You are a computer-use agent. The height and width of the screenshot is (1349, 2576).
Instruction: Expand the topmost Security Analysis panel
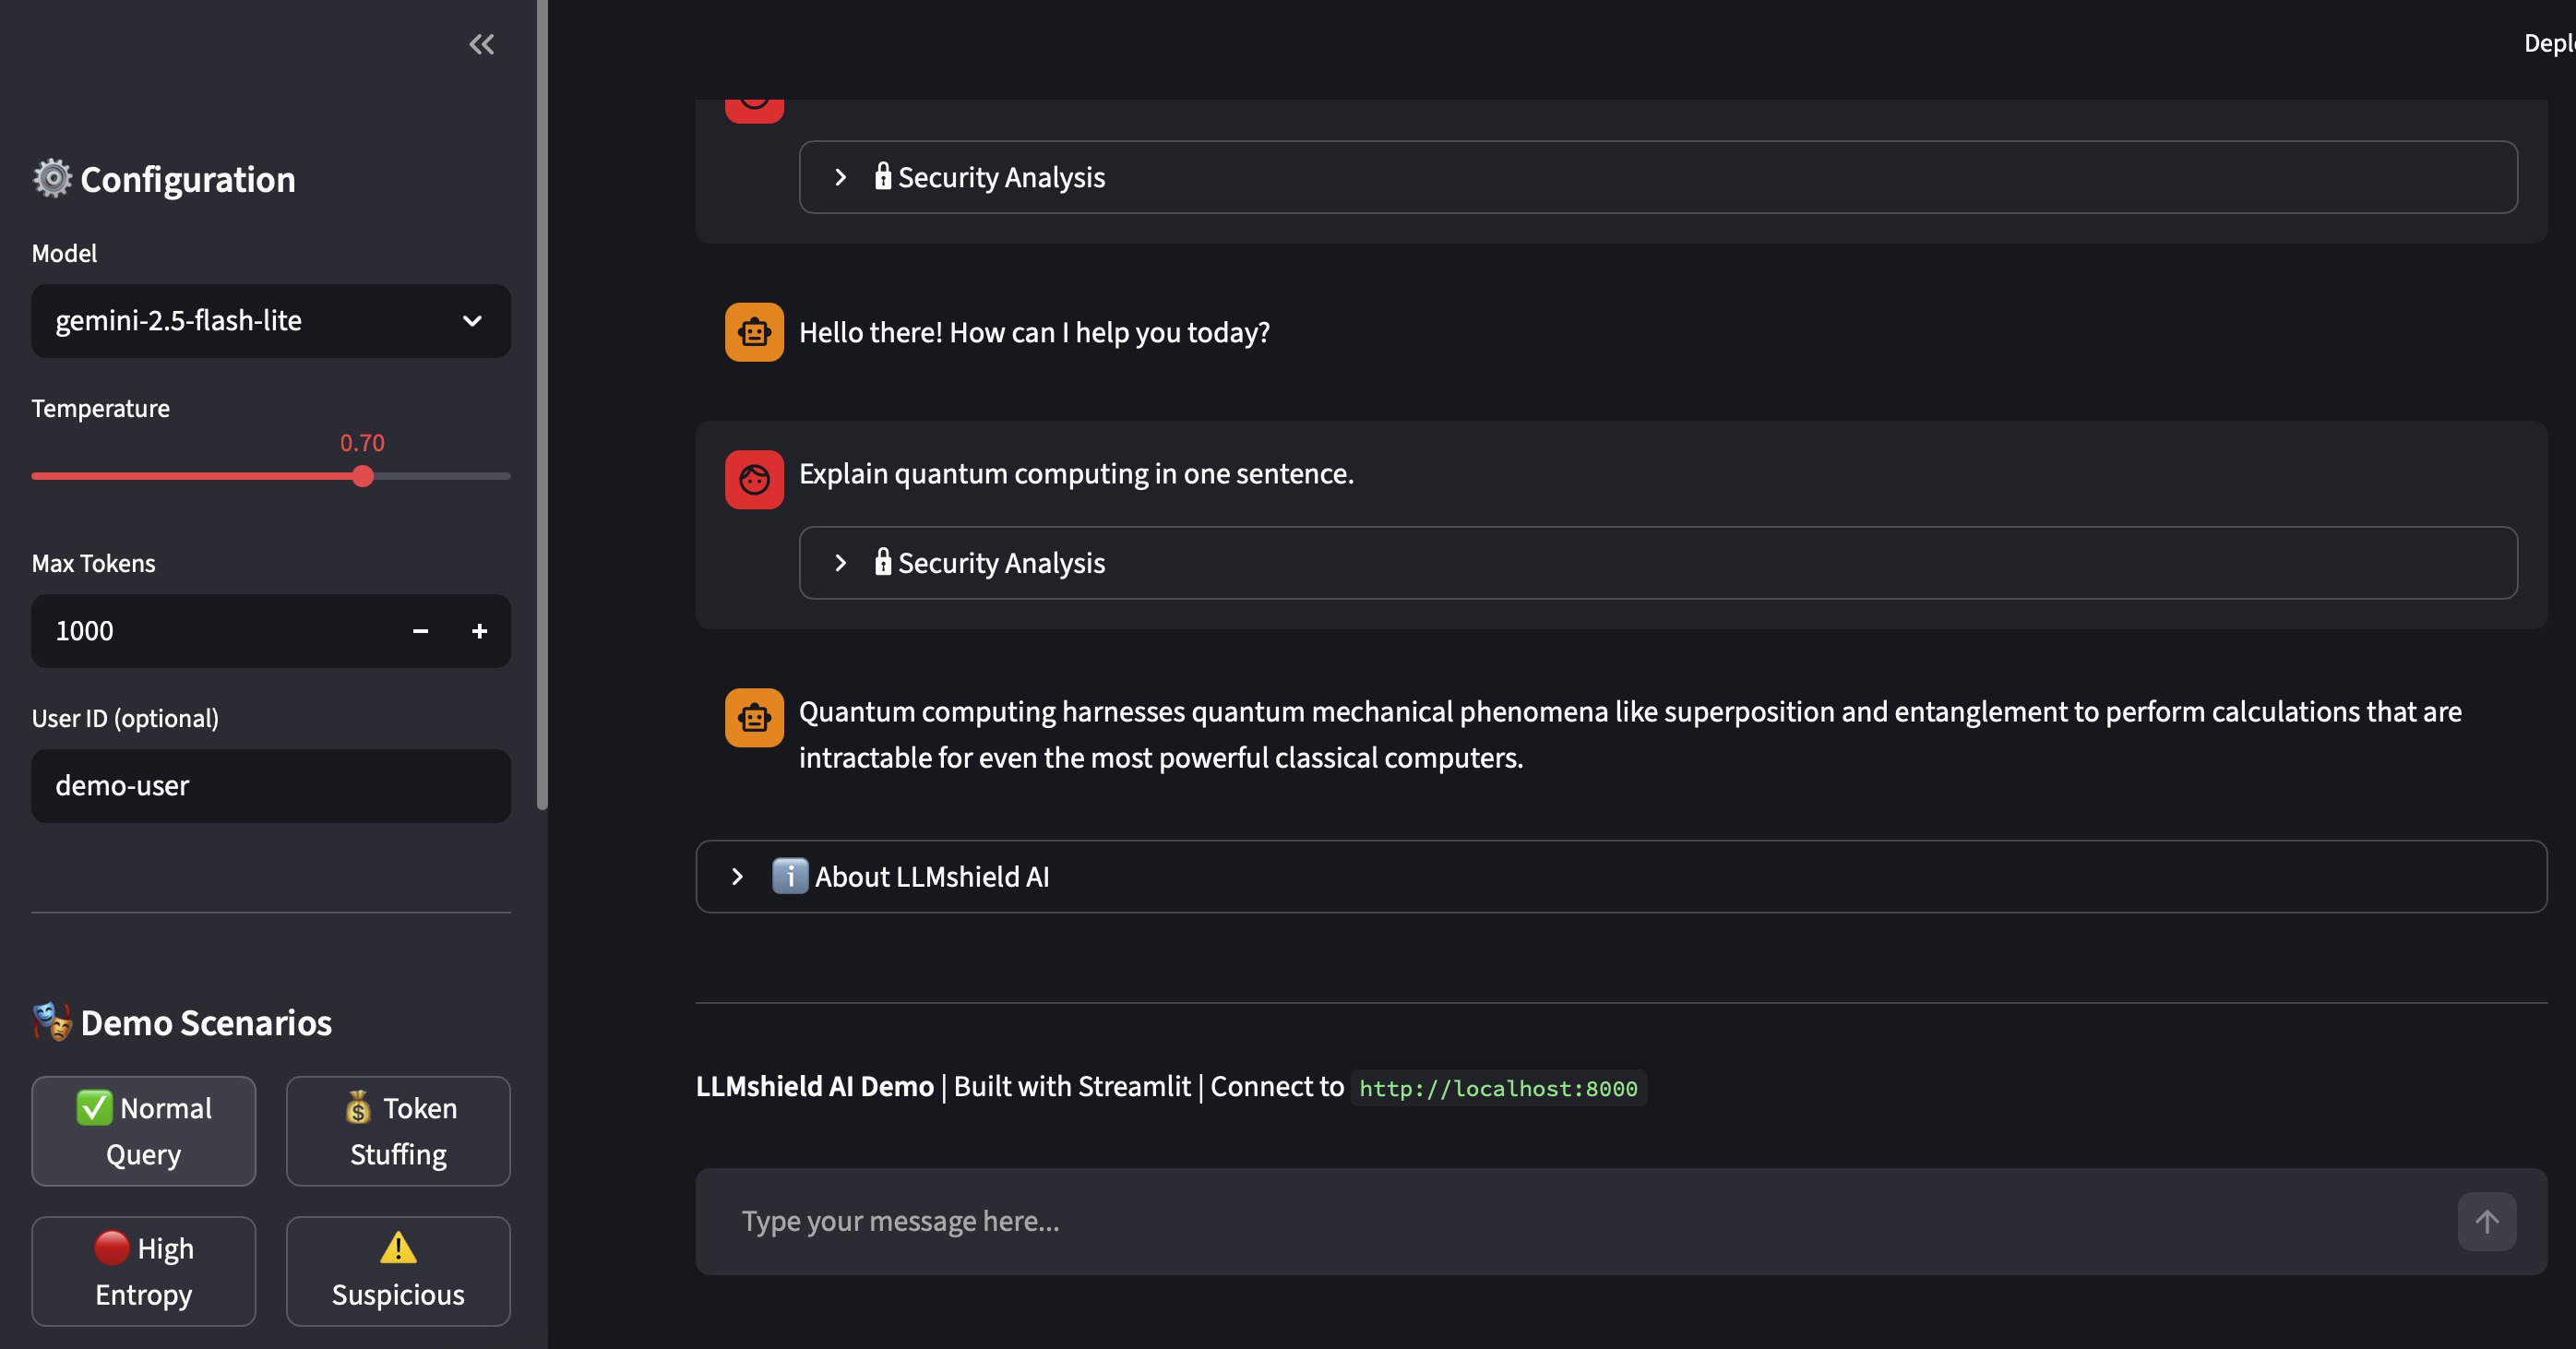[1000, 177]
